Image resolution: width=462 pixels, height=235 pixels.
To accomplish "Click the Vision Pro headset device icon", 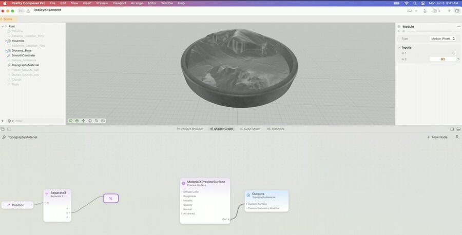I will click(410, 11).
